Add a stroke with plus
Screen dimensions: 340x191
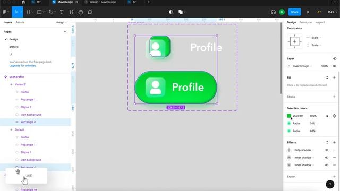click(334, 97)
